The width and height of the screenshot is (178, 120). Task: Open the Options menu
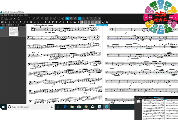20,15
